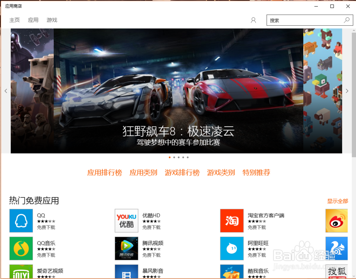Click 免费下载 under 淘宝官方客户端
Screen dimensions: 356x279
pyautogui.click(x=257, y=227)
